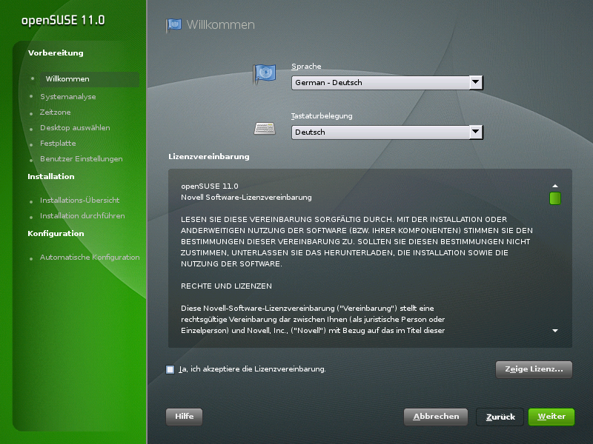Click the license scroll up arrow
Image resolution: width=593 pixels, height=444 pixels.
[555, 186]
